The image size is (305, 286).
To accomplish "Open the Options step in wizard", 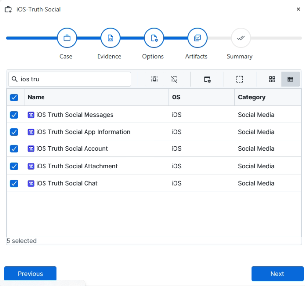I will [153, 38].
